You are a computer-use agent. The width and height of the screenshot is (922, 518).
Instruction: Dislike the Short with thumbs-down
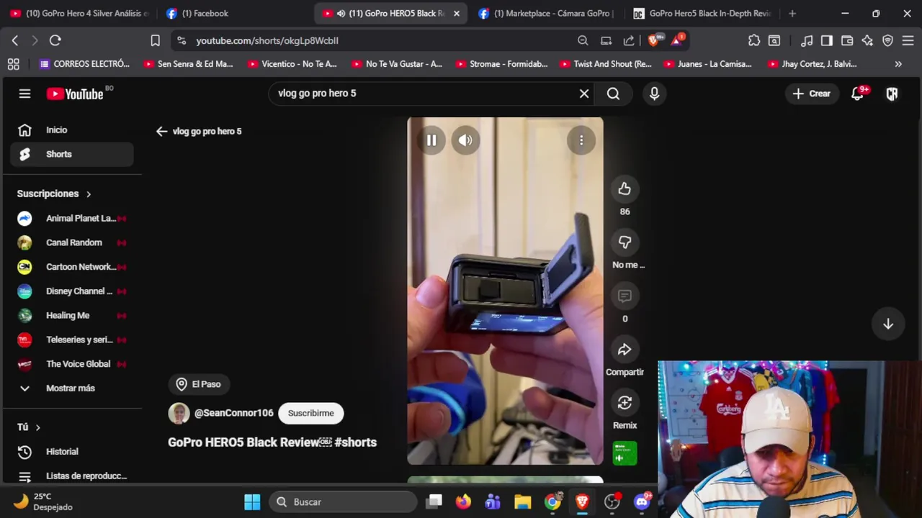(x=625, y=242)
